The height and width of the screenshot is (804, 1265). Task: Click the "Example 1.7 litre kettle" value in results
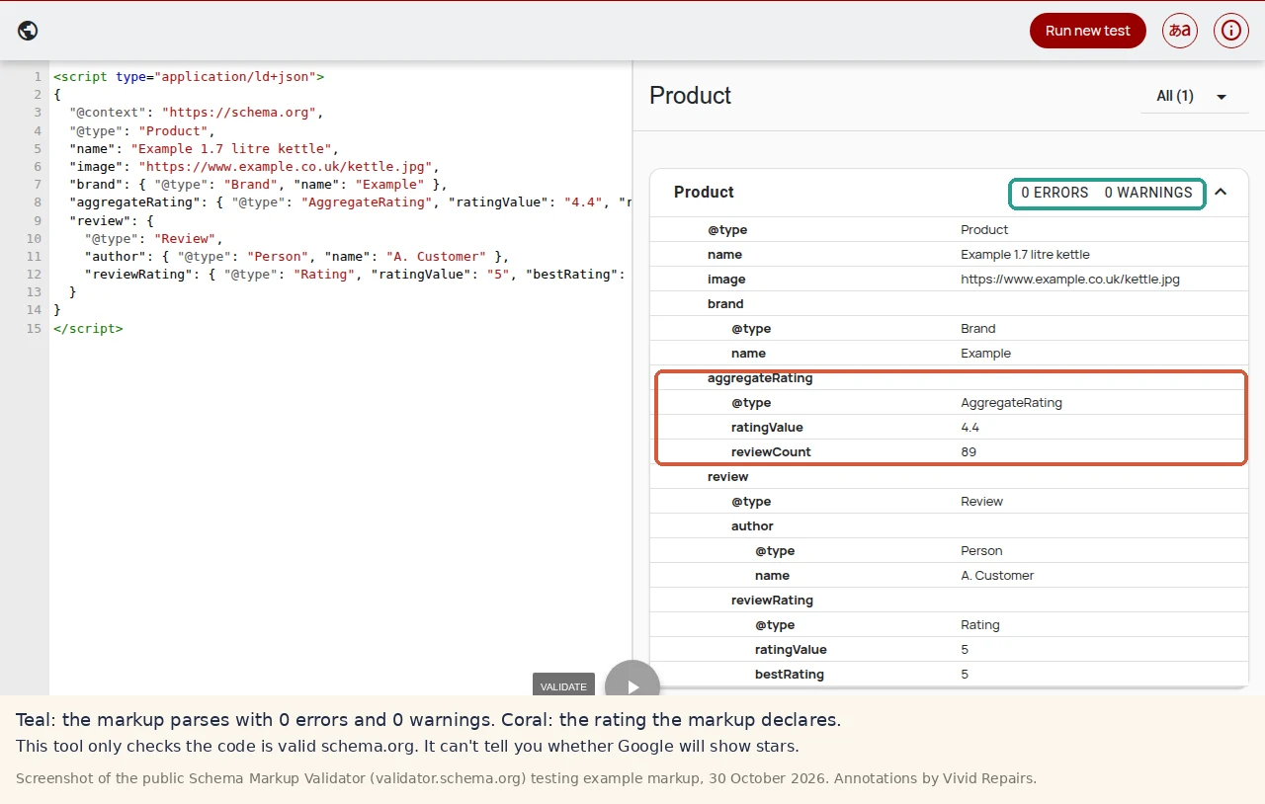1025,255
